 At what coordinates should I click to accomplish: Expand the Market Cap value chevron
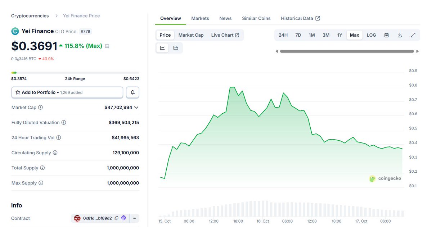tap(136, 108)
